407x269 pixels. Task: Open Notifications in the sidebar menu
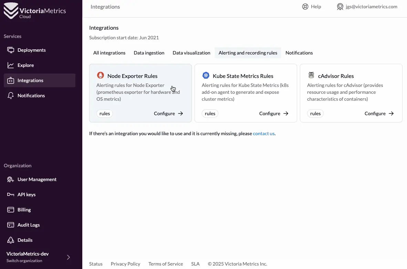tap(40, 96)
